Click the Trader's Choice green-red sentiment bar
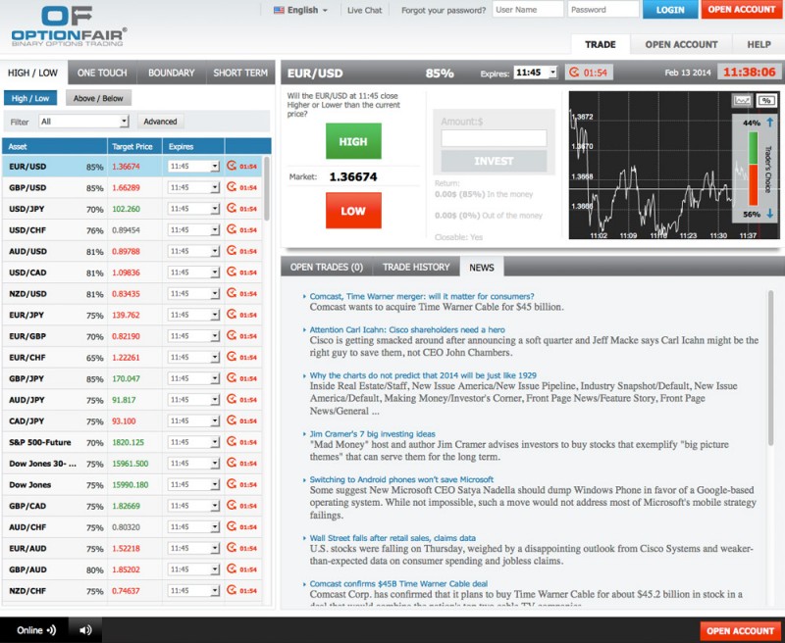Viewport: 785px width, 643px height. (x=753, y=169)
